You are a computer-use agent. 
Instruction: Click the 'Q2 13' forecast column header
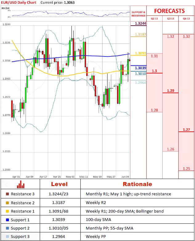154,19
